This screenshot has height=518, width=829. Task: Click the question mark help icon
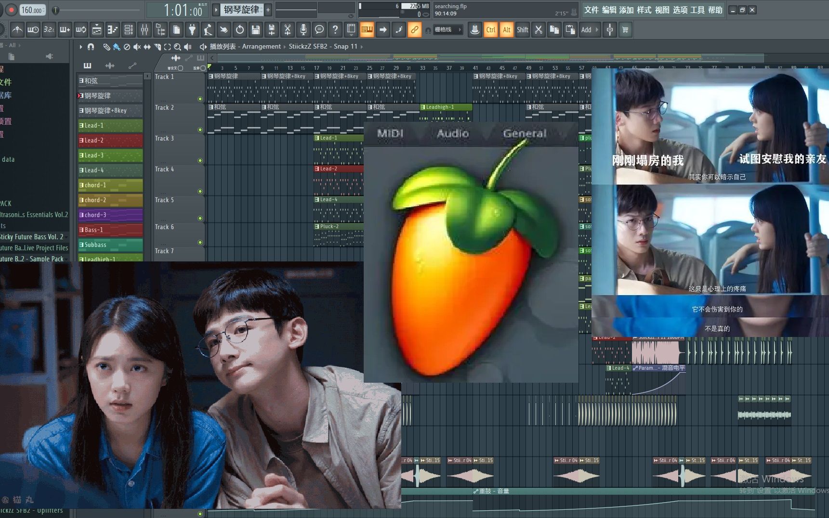click(x=335, y=30)
